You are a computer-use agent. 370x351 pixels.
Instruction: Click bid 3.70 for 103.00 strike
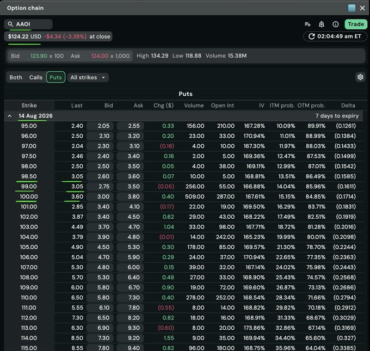pos(100,227)
